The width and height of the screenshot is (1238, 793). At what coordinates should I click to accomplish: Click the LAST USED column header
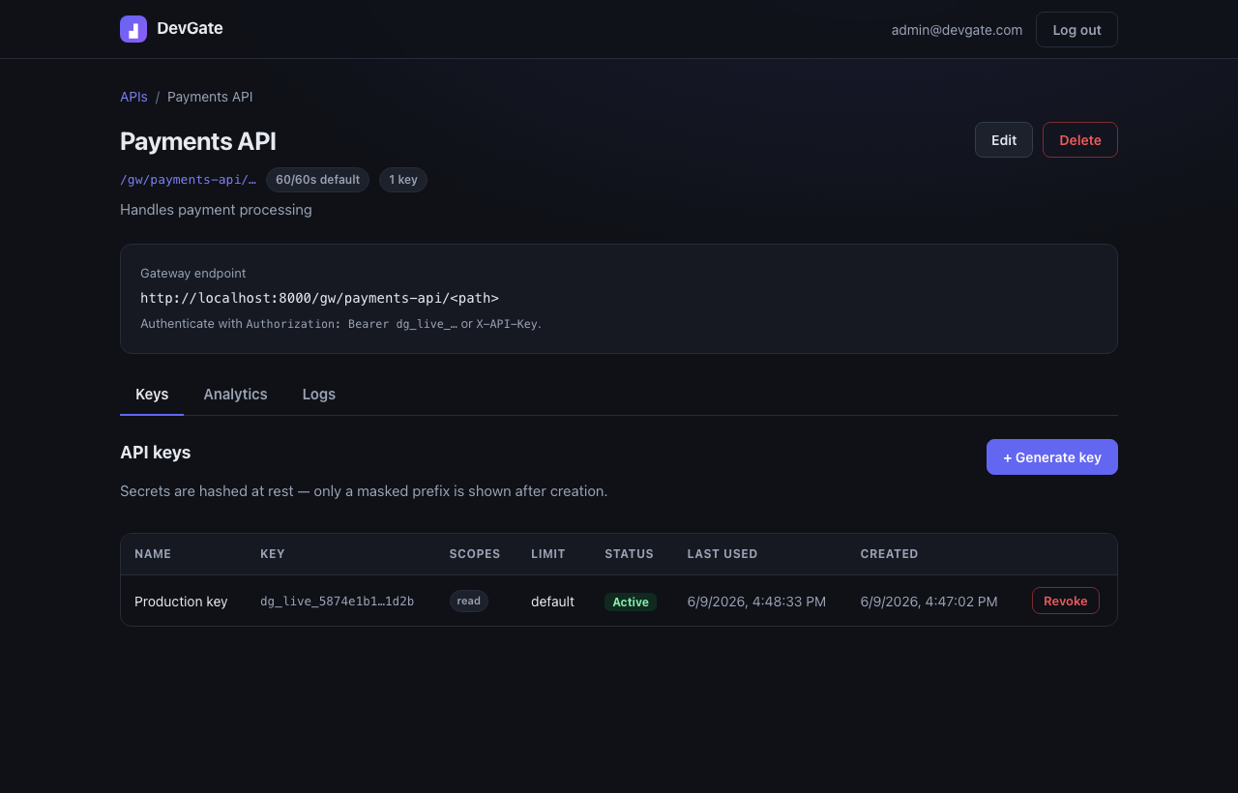pos(722,554)
